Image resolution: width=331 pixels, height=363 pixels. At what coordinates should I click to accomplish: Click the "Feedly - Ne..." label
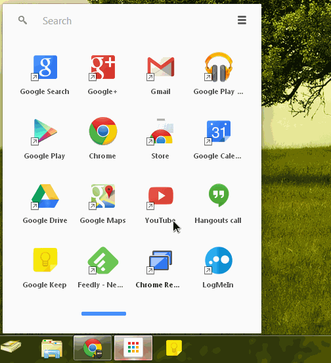(x=100, y=285)
